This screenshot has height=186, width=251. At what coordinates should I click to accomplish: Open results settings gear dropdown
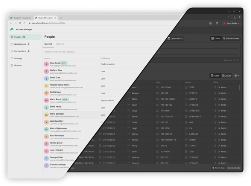click(237, 76)
